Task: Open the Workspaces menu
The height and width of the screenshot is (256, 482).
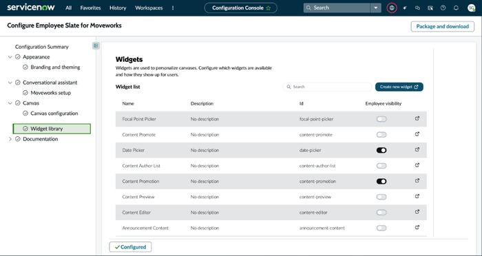Action: click(x=149, y=8)
